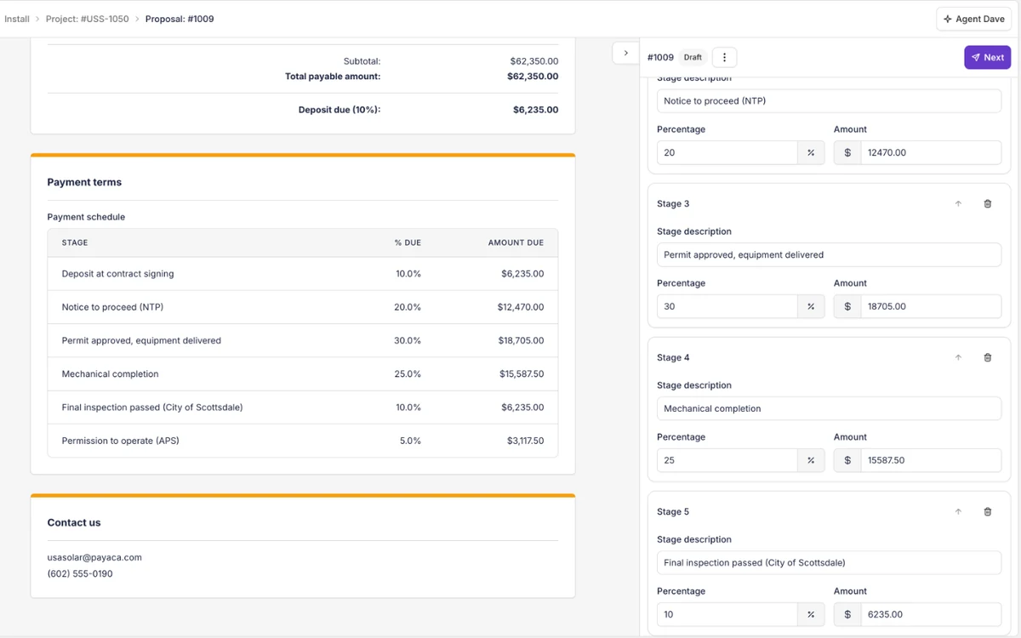Click the percent icon beside the 10 percentage
1021x638 pixels.
coord(811,614)
